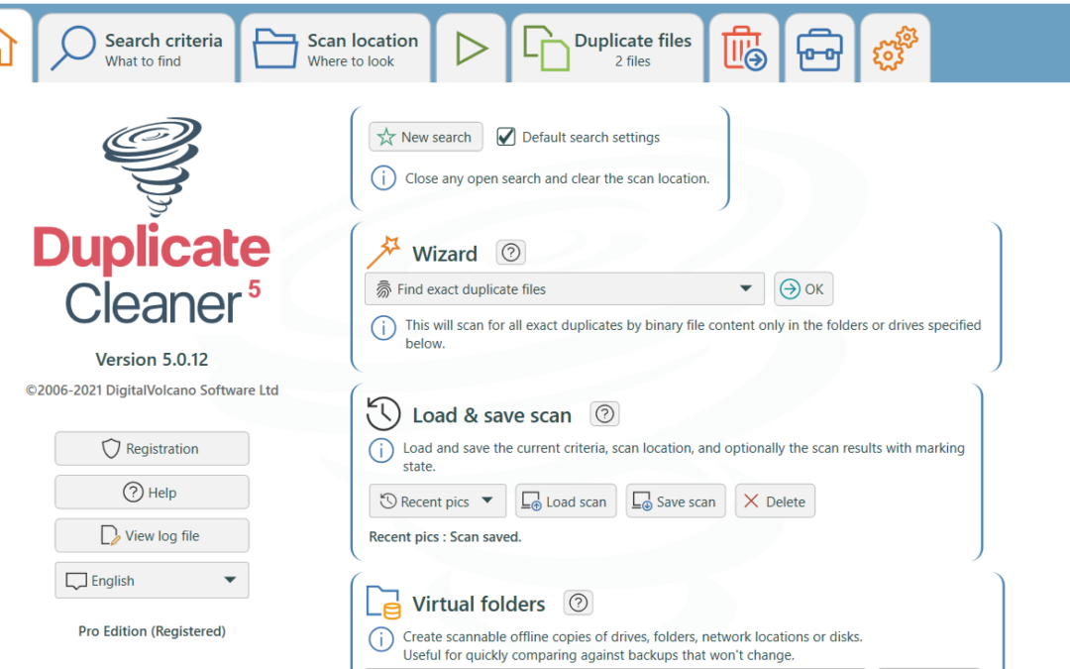Screen dimensions: 1070x669
Task: Click info icon beside 'Close any open search'
Action: tap(383, 178)
